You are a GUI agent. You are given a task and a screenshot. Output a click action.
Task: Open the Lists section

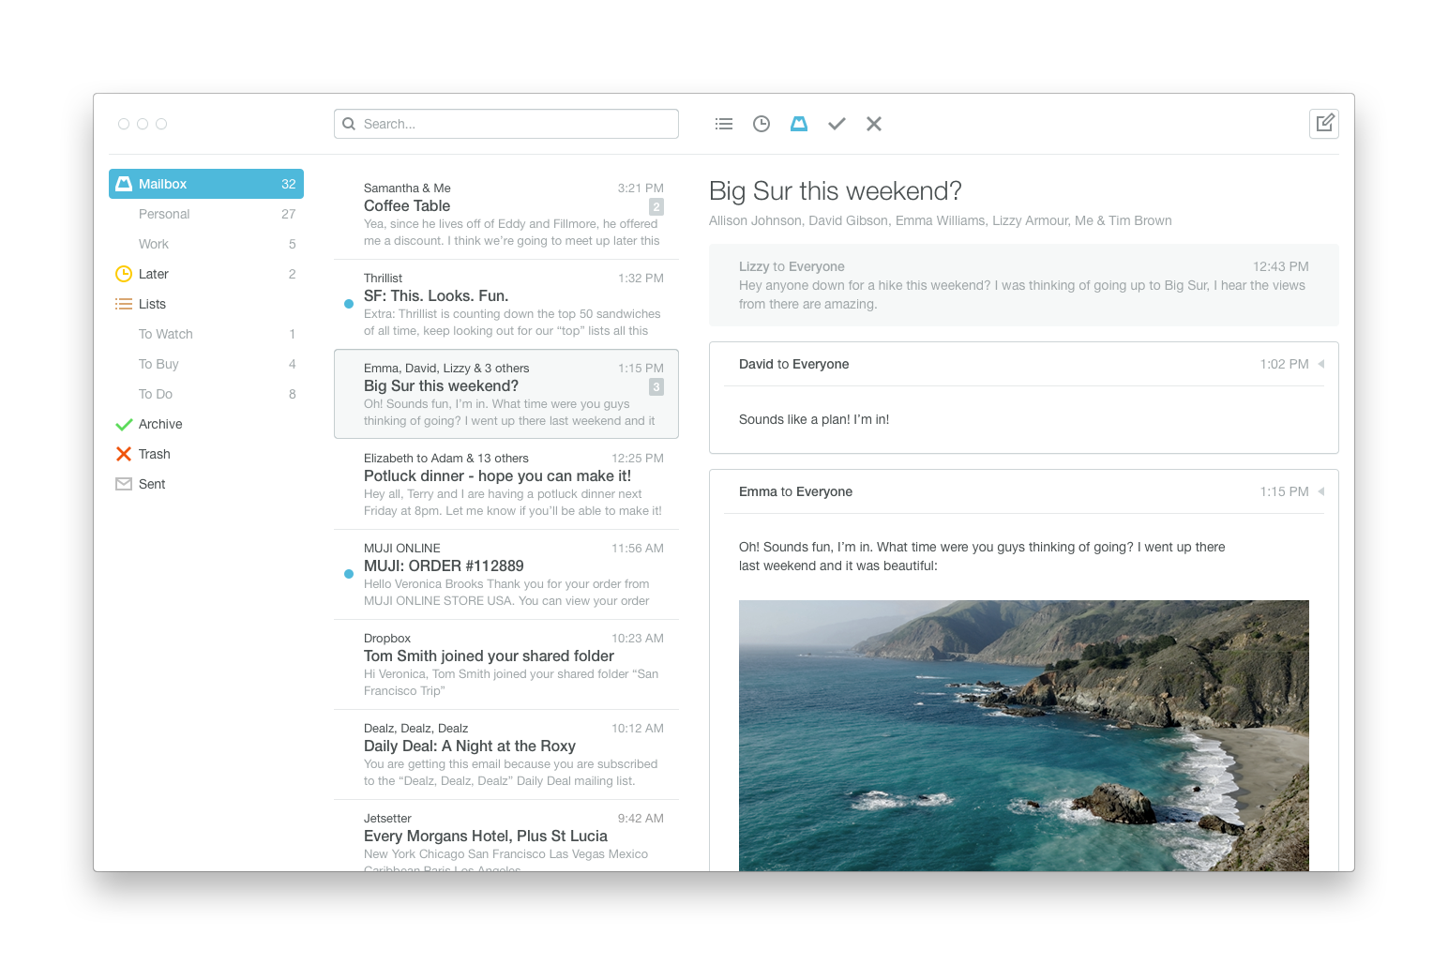206,304
